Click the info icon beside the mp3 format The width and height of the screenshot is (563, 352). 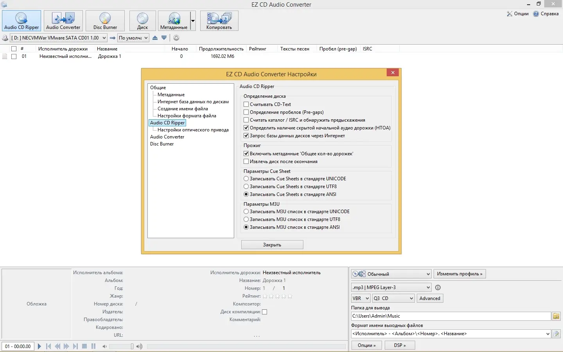(x=438, y=287)
